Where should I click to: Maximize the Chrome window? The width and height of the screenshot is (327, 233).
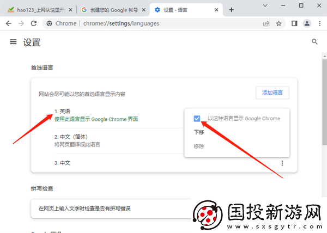[301, 5]
